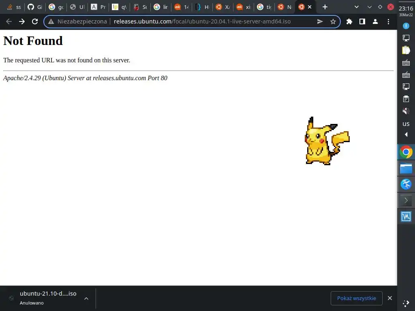Go back to the previous page
415x311 pixels.
(x=9, y=21)
